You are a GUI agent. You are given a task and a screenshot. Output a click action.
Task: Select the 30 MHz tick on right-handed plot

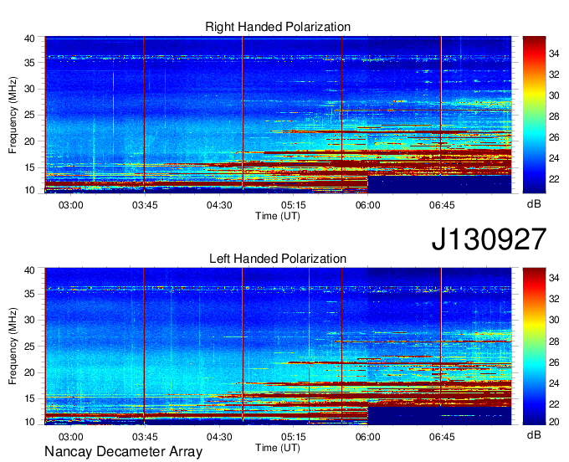pos(29,89)
